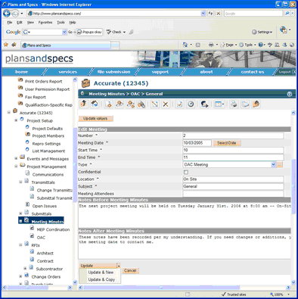Choose Update & New option
Viewport: 298px width, 299px height.
coord(101,273)
